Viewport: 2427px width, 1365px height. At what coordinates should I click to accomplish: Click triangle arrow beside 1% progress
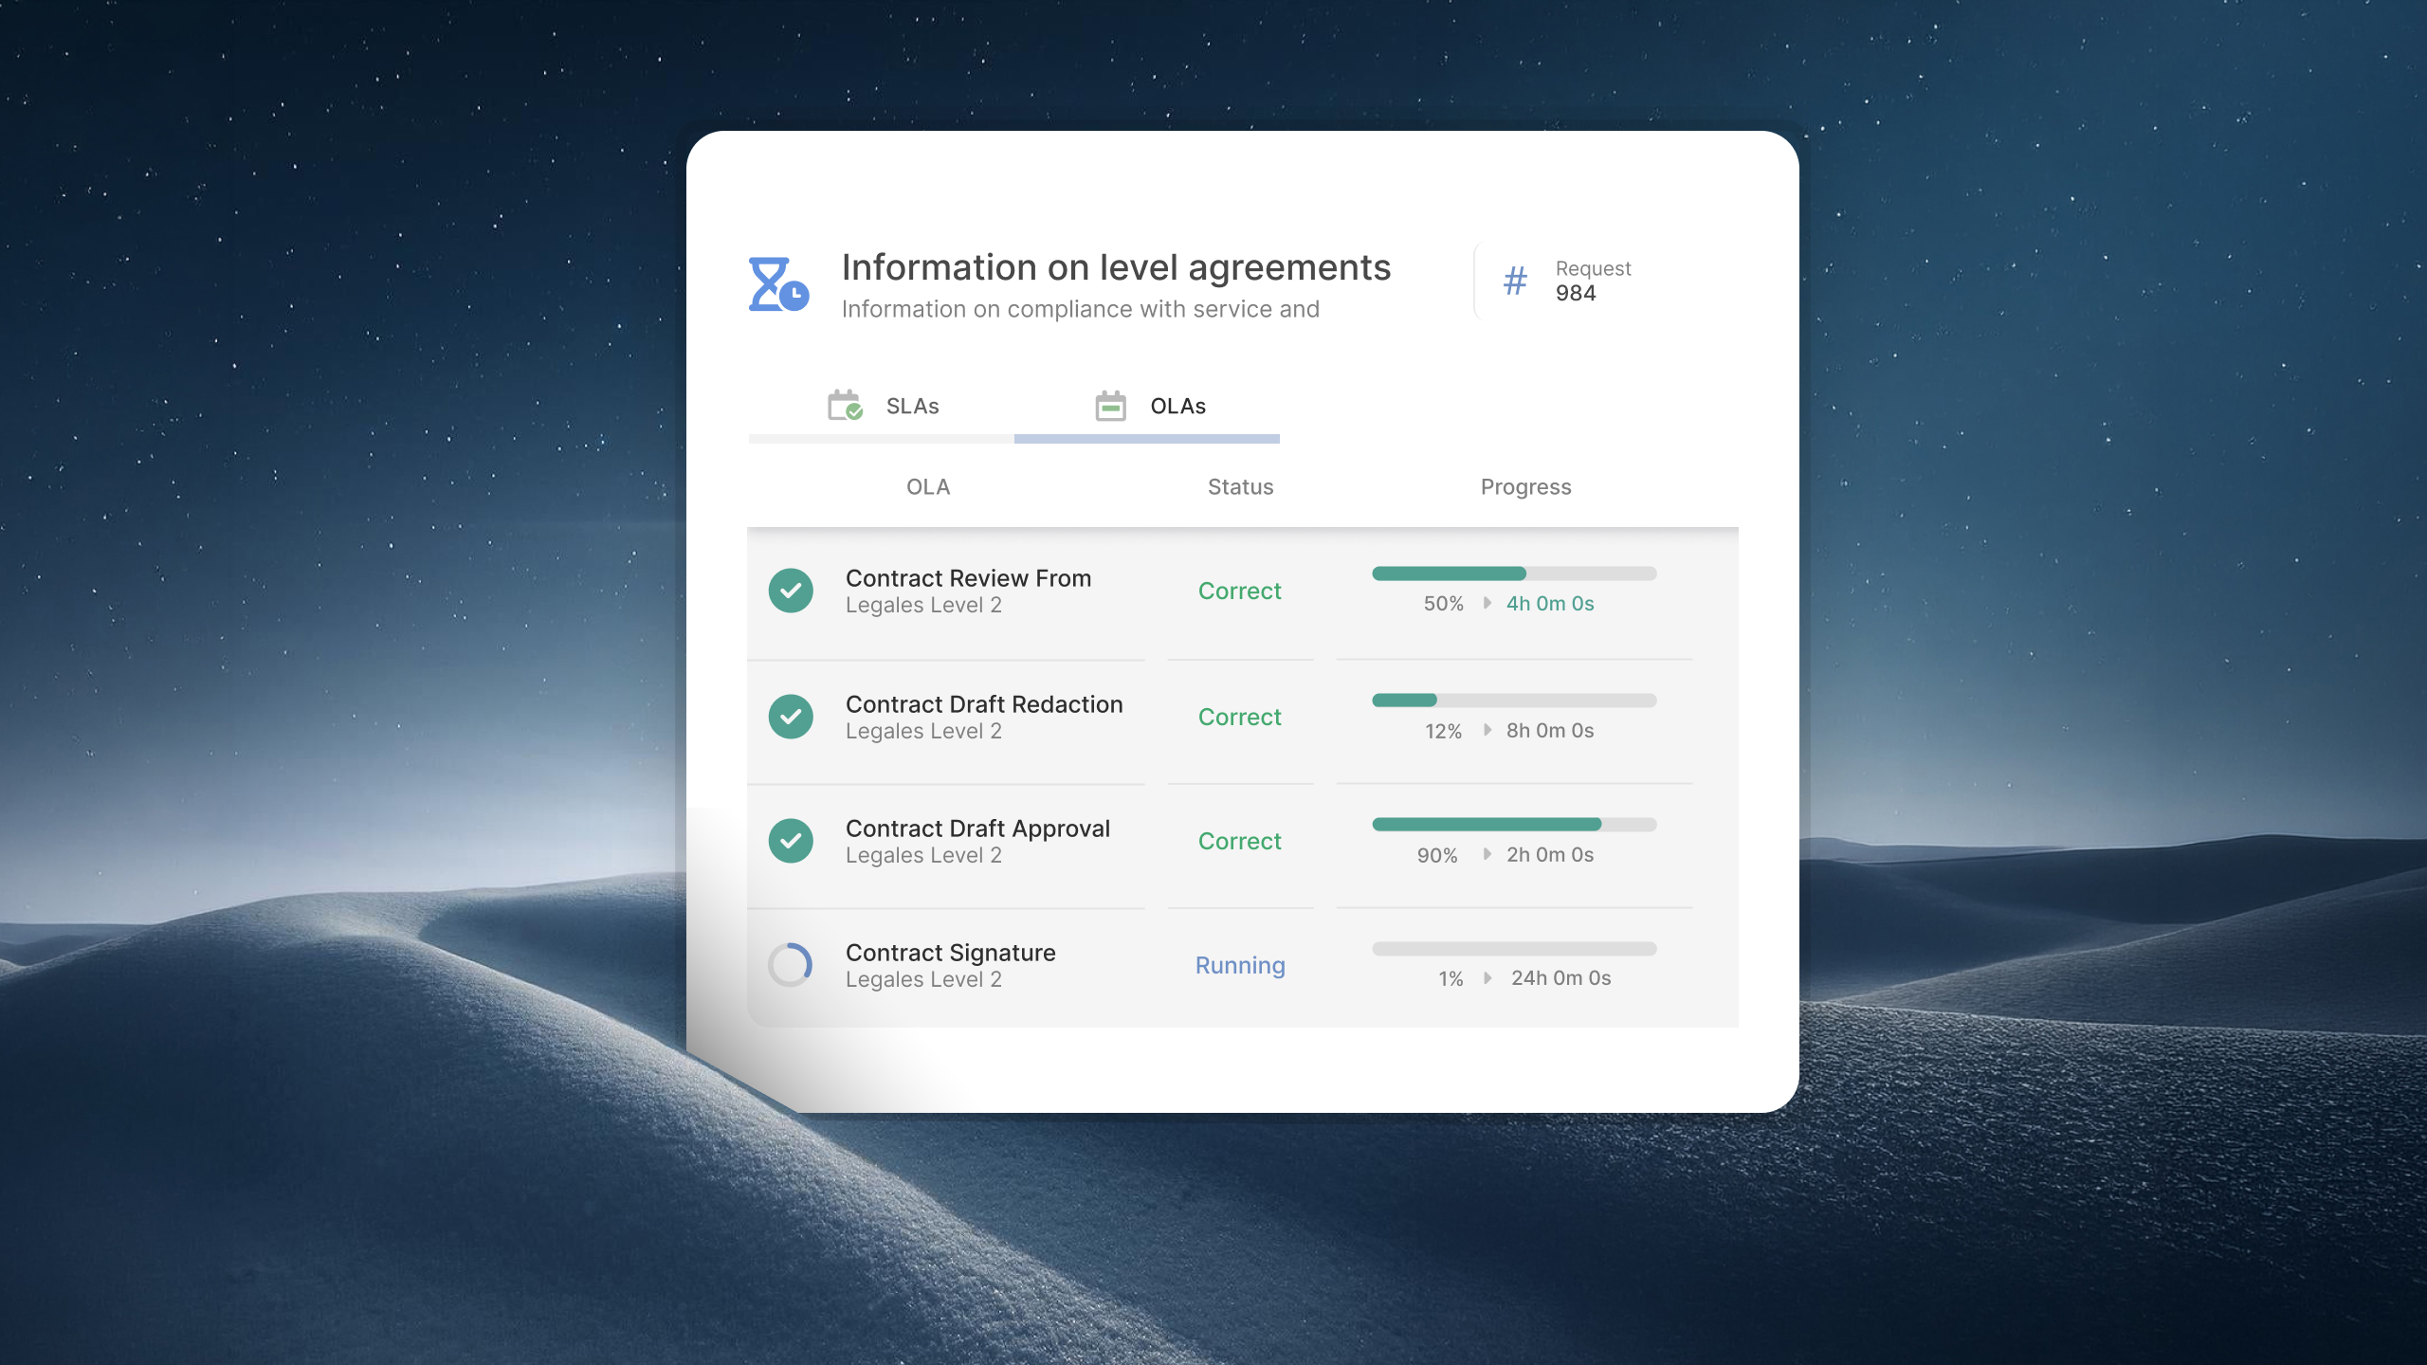[x=1487, y=977]
